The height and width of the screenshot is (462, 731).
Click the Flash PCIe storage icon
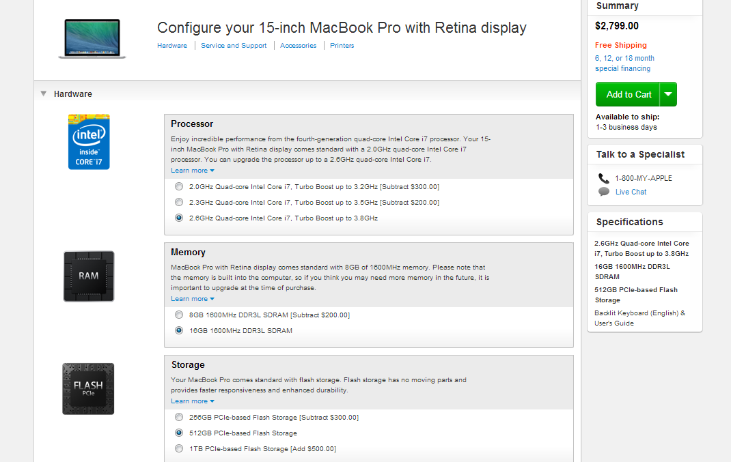point(88,389)
